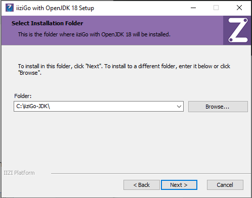
Task: Cancel the setup wizard
Action: point(225,185)
